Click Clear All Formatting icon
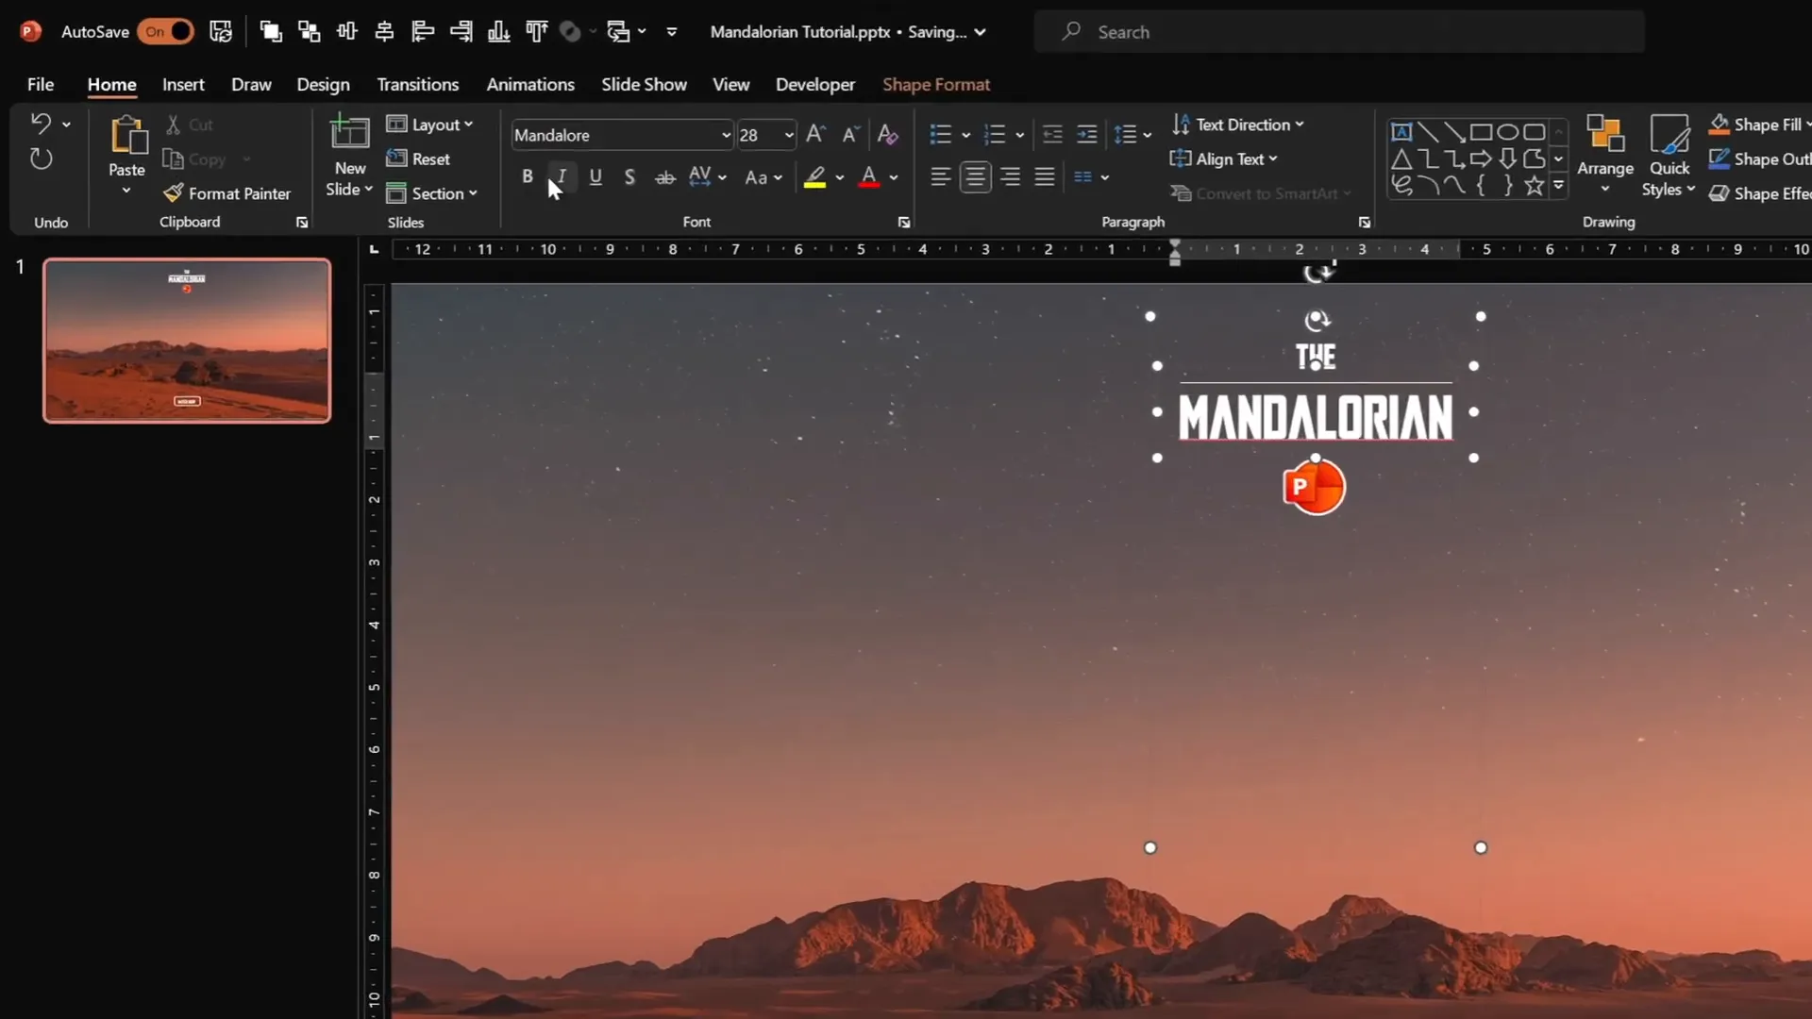The height and width of the screenshot is (1019, 1812). (x=887, y=134)
